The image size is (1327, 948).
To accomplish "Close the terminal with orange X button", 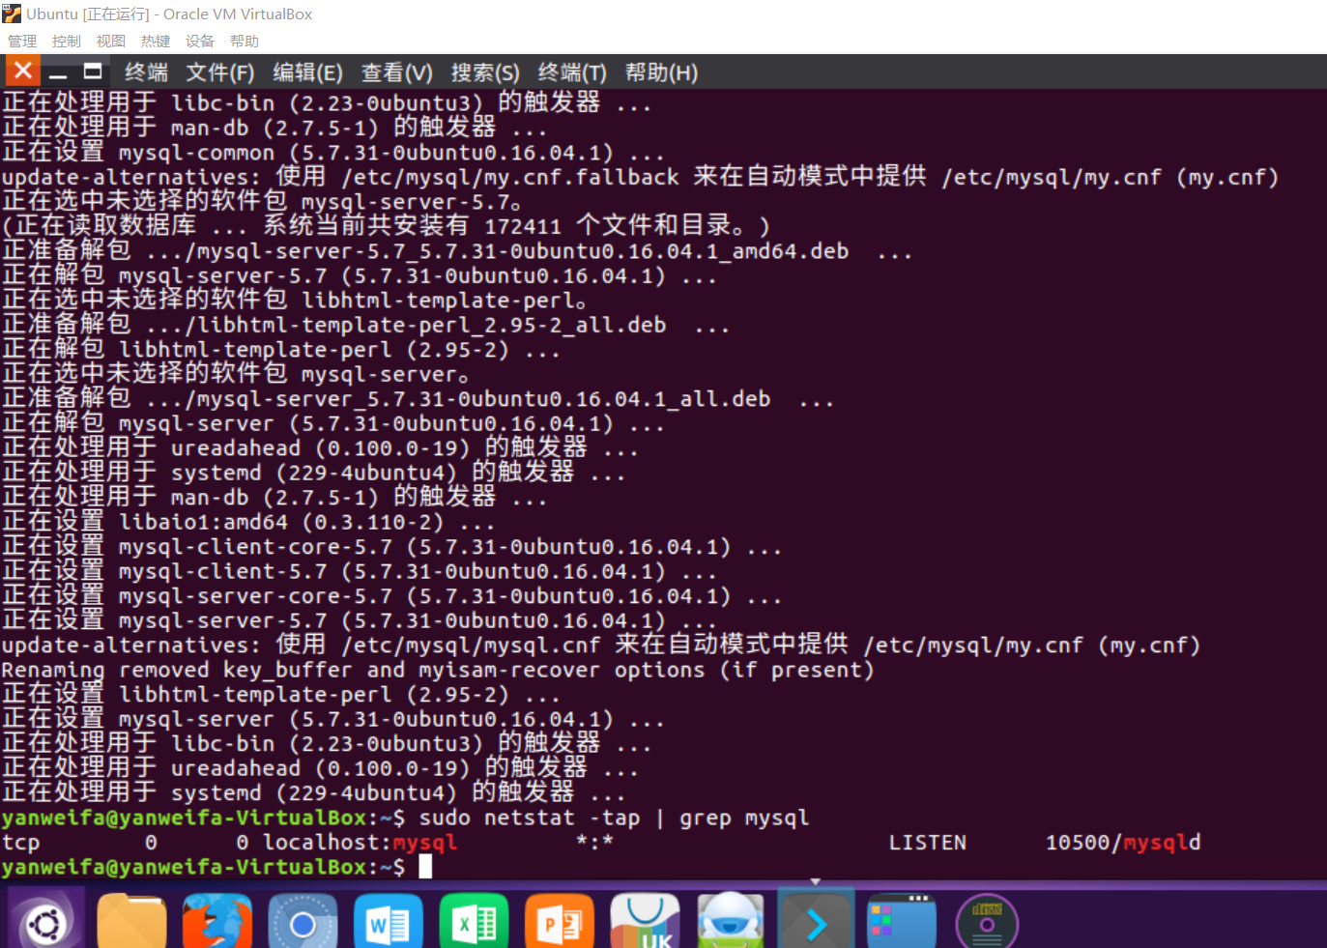I will [23, 71].
